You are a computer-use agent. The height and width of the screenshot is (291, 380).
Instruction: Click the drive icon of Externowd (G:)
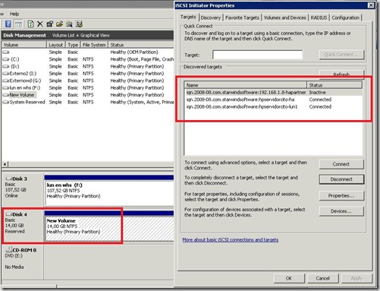(6, 81)
